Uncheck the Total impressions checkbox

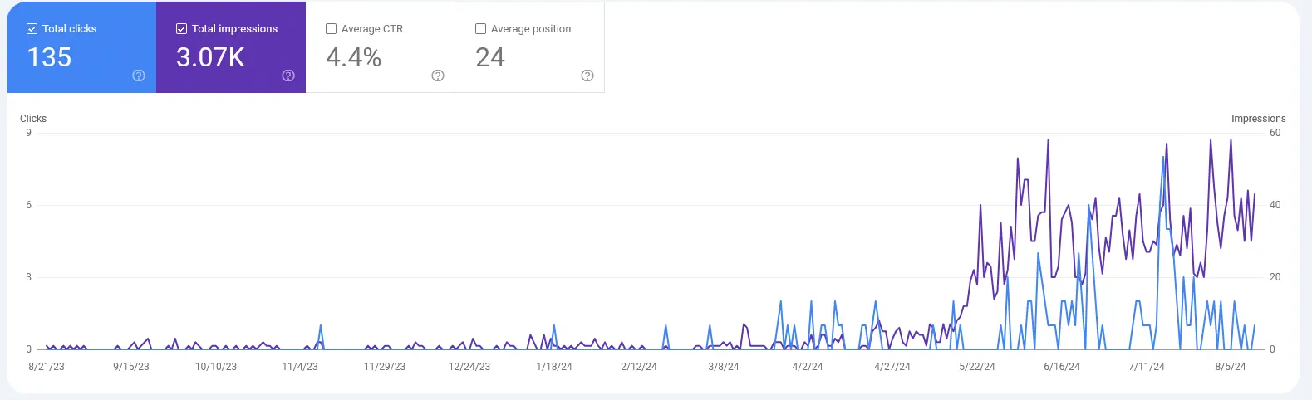click(x=181, y=29)
